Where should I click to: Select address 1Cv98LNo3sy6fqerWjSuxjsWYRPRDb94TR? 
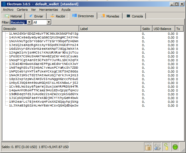pos(44,87)
